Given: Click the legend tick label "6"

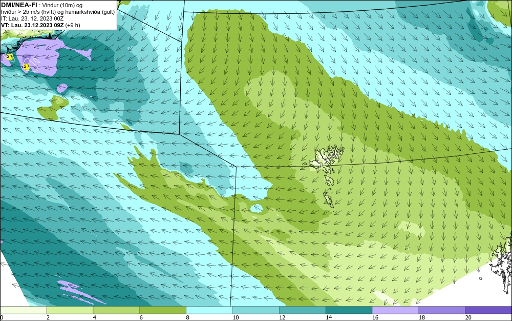Looking at the screenshot, I should coord(141,317).
